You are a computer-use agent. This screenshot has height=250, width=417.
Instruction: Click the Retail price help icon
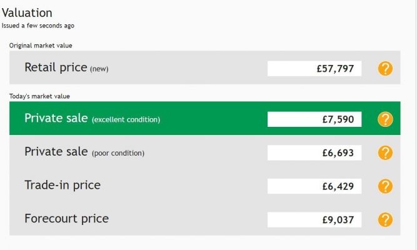[385, 69]
